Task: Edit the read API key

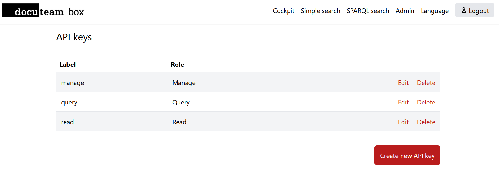Action: 403,122
